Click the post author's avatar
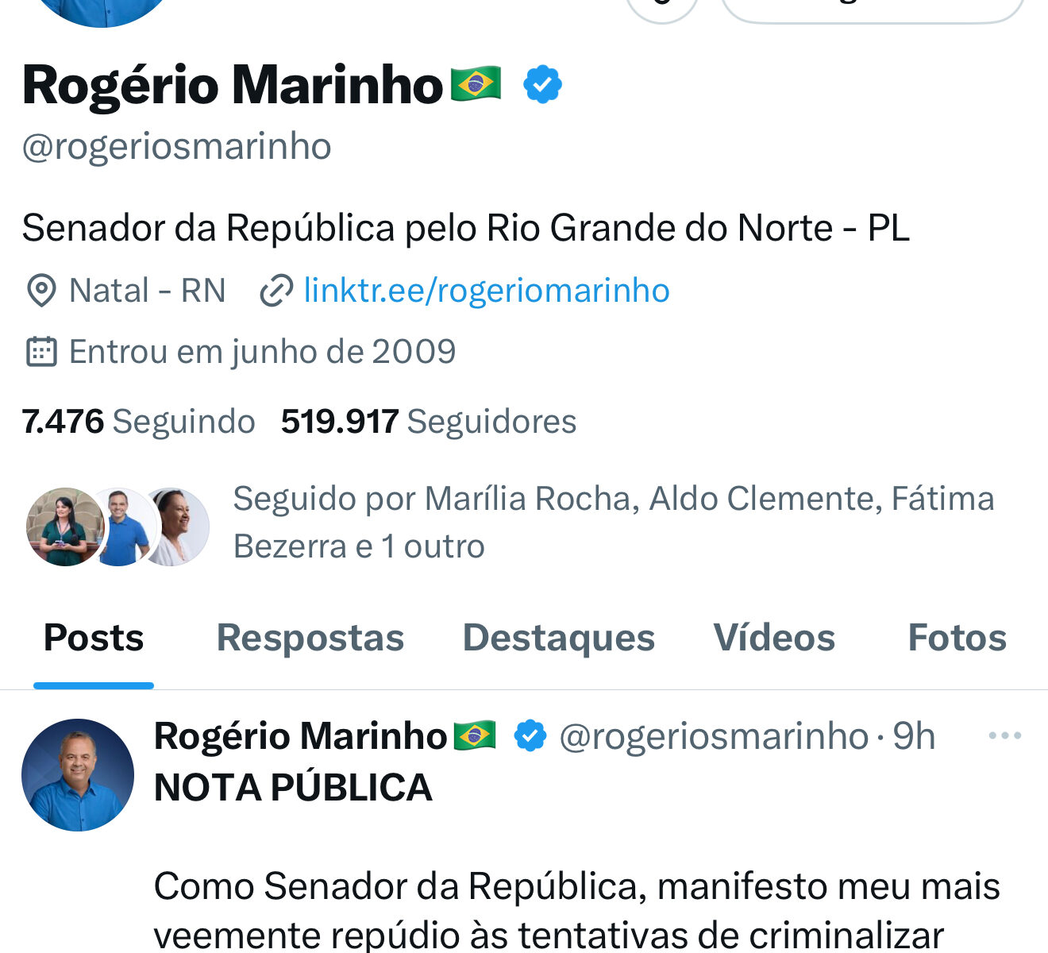The width and height of the screenshot is (1048, 953). pyautogui.click(x=78, y=775)
